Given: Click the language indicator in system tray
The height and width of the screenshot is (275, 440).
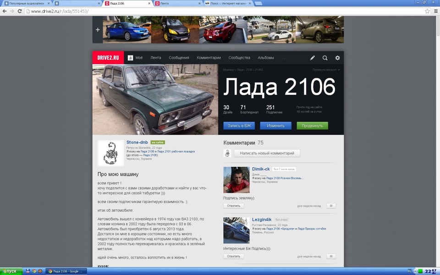Looking at the screenshot, I should 409,271.
